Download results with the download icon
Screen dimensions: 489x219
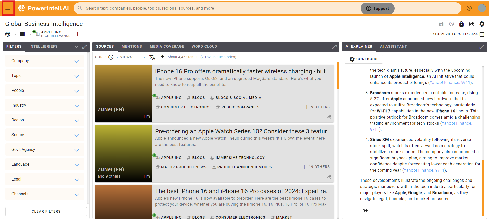(162, 57)
